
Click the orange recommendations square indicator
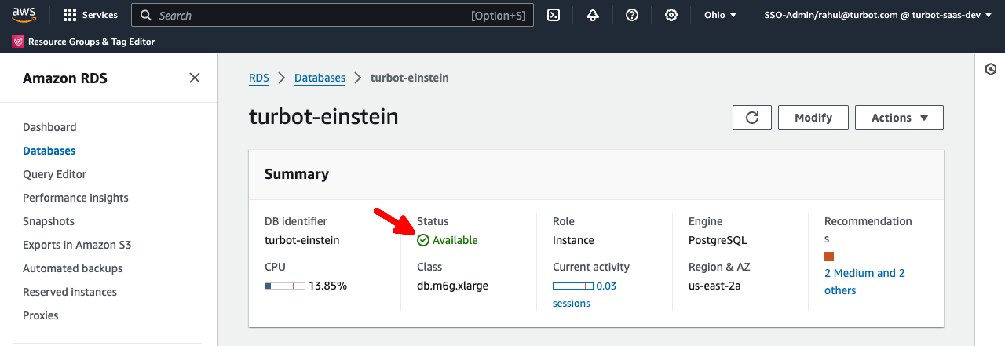(829, 257)
